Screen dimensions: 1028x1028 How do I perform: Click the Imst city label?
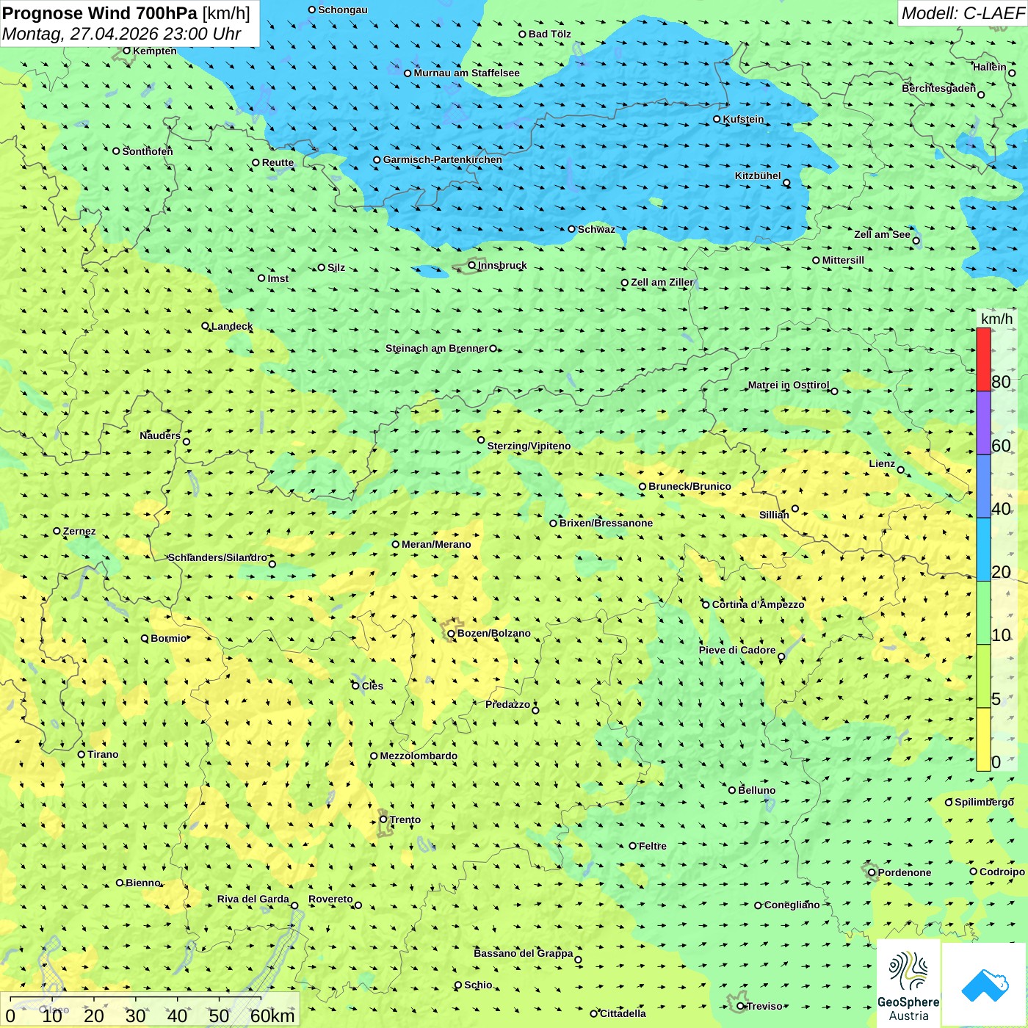click(x=278, y=278)
